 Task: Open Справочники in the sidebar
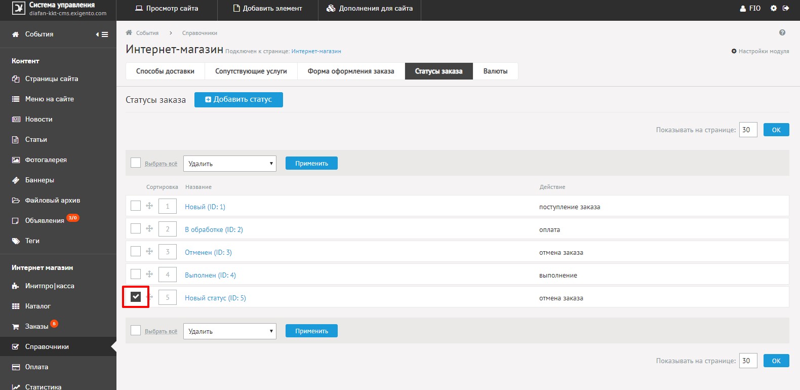point(58,346)
